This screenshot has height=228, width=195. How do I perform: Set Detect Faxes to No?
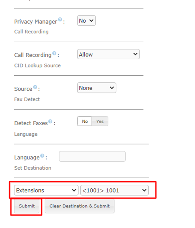pos(85,121)
